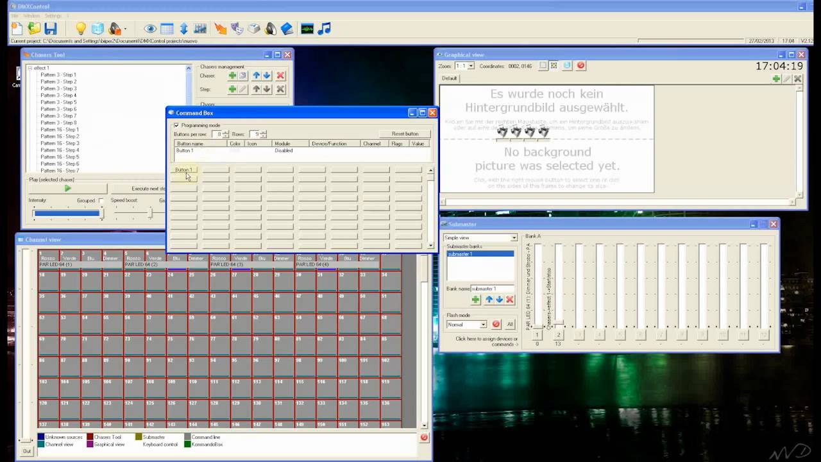Click the orange hand Chasers icon in toolbar
The height and width of the screenshot is (462, 821).
(x=221, y=28)
